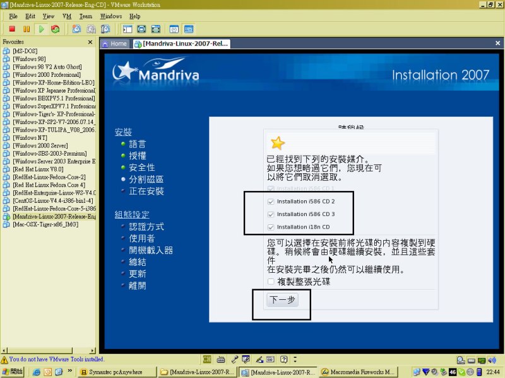This screenshot has height=378, width=505.
Task: Click the 下一步 next button
Action: (x=282, y=300)
